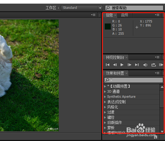Select the 表达式控制 list row
Screen dimensions: 165x141
pos(131,102)
